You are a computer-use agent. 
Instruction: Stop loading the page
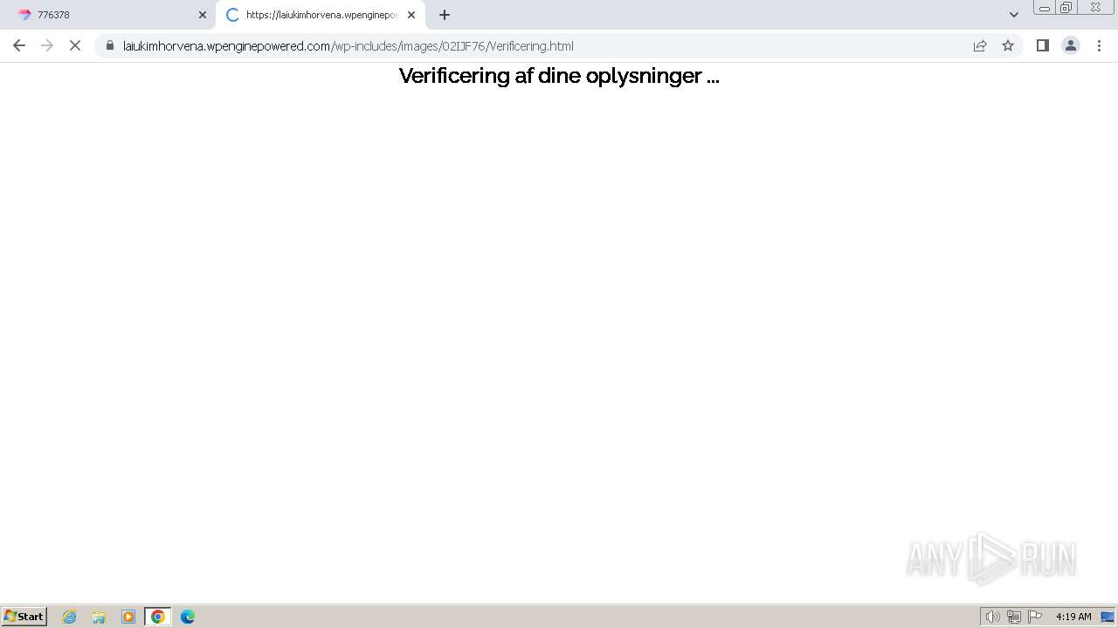(75, 45)
